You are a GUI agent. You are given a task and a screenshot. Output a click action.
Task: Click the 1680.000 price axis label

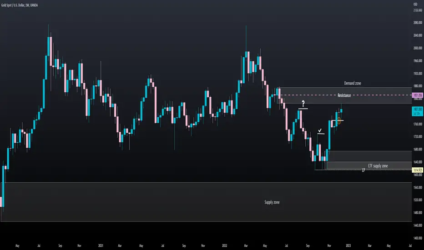418,150
